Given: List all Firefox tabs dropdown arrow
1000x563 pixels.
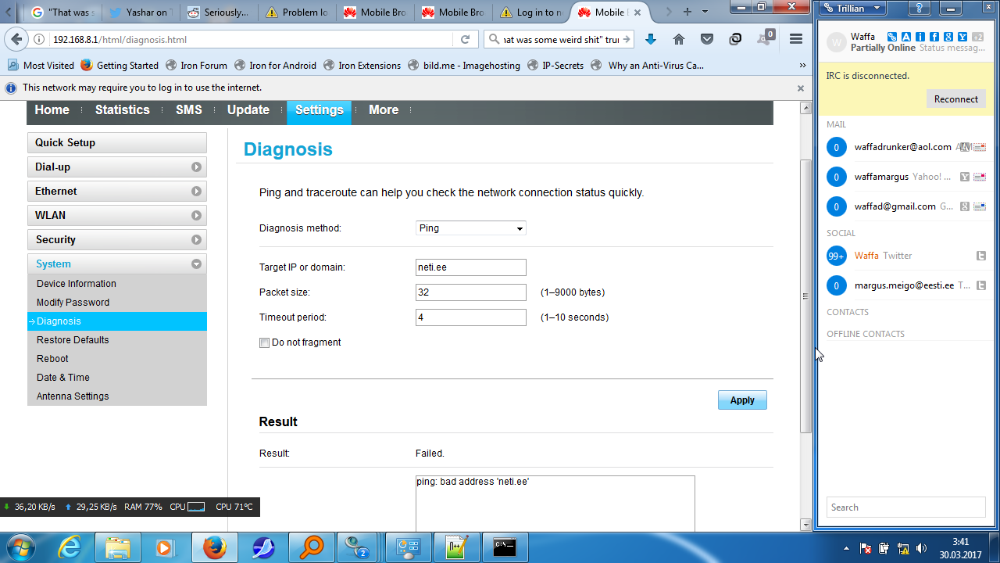Looking at the screenshot, I should click(x=705, y=12).
